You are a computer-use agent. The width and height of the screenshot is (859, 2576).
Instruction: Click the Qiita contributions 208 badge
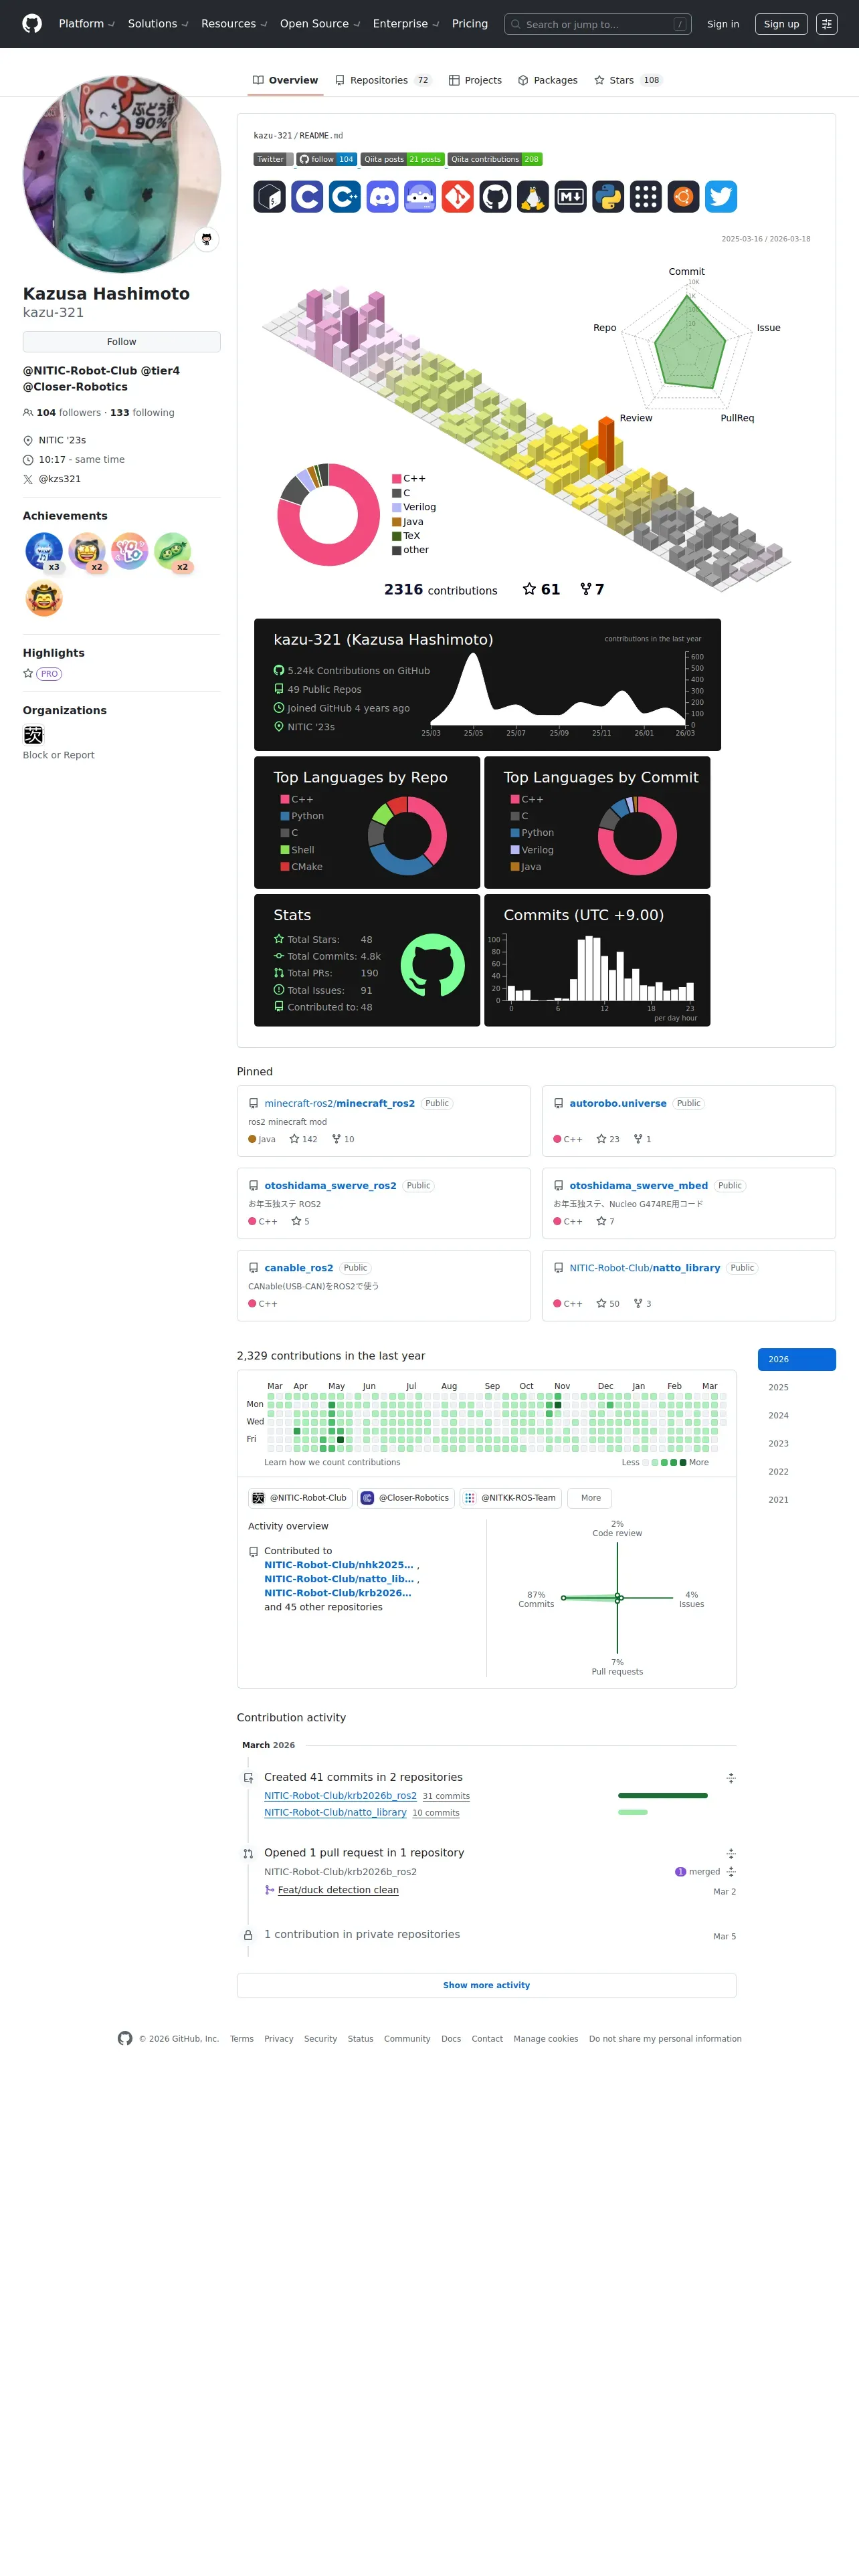pyautogui.click(x=495, y=159)
